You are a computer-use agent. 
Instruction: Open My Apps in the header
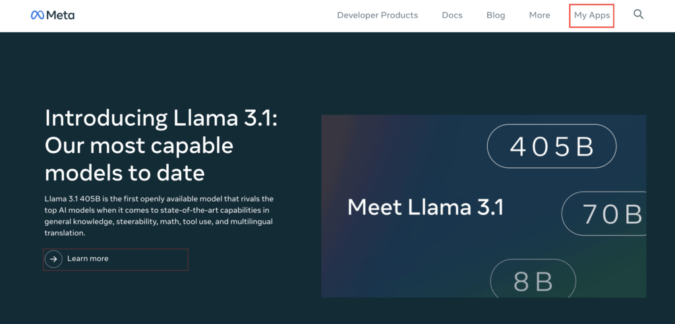coord(592,16)
